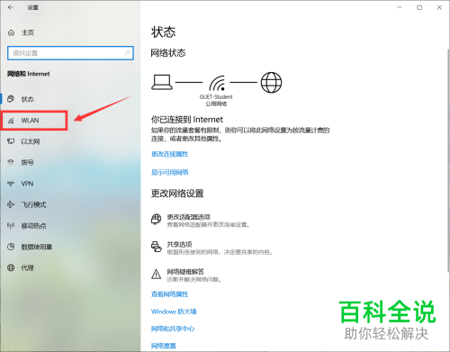Click the 共享选项 sharing icon

click(157, 247)
